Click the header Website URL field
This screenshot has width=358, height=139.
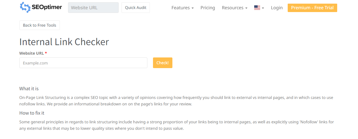point(93,8)
